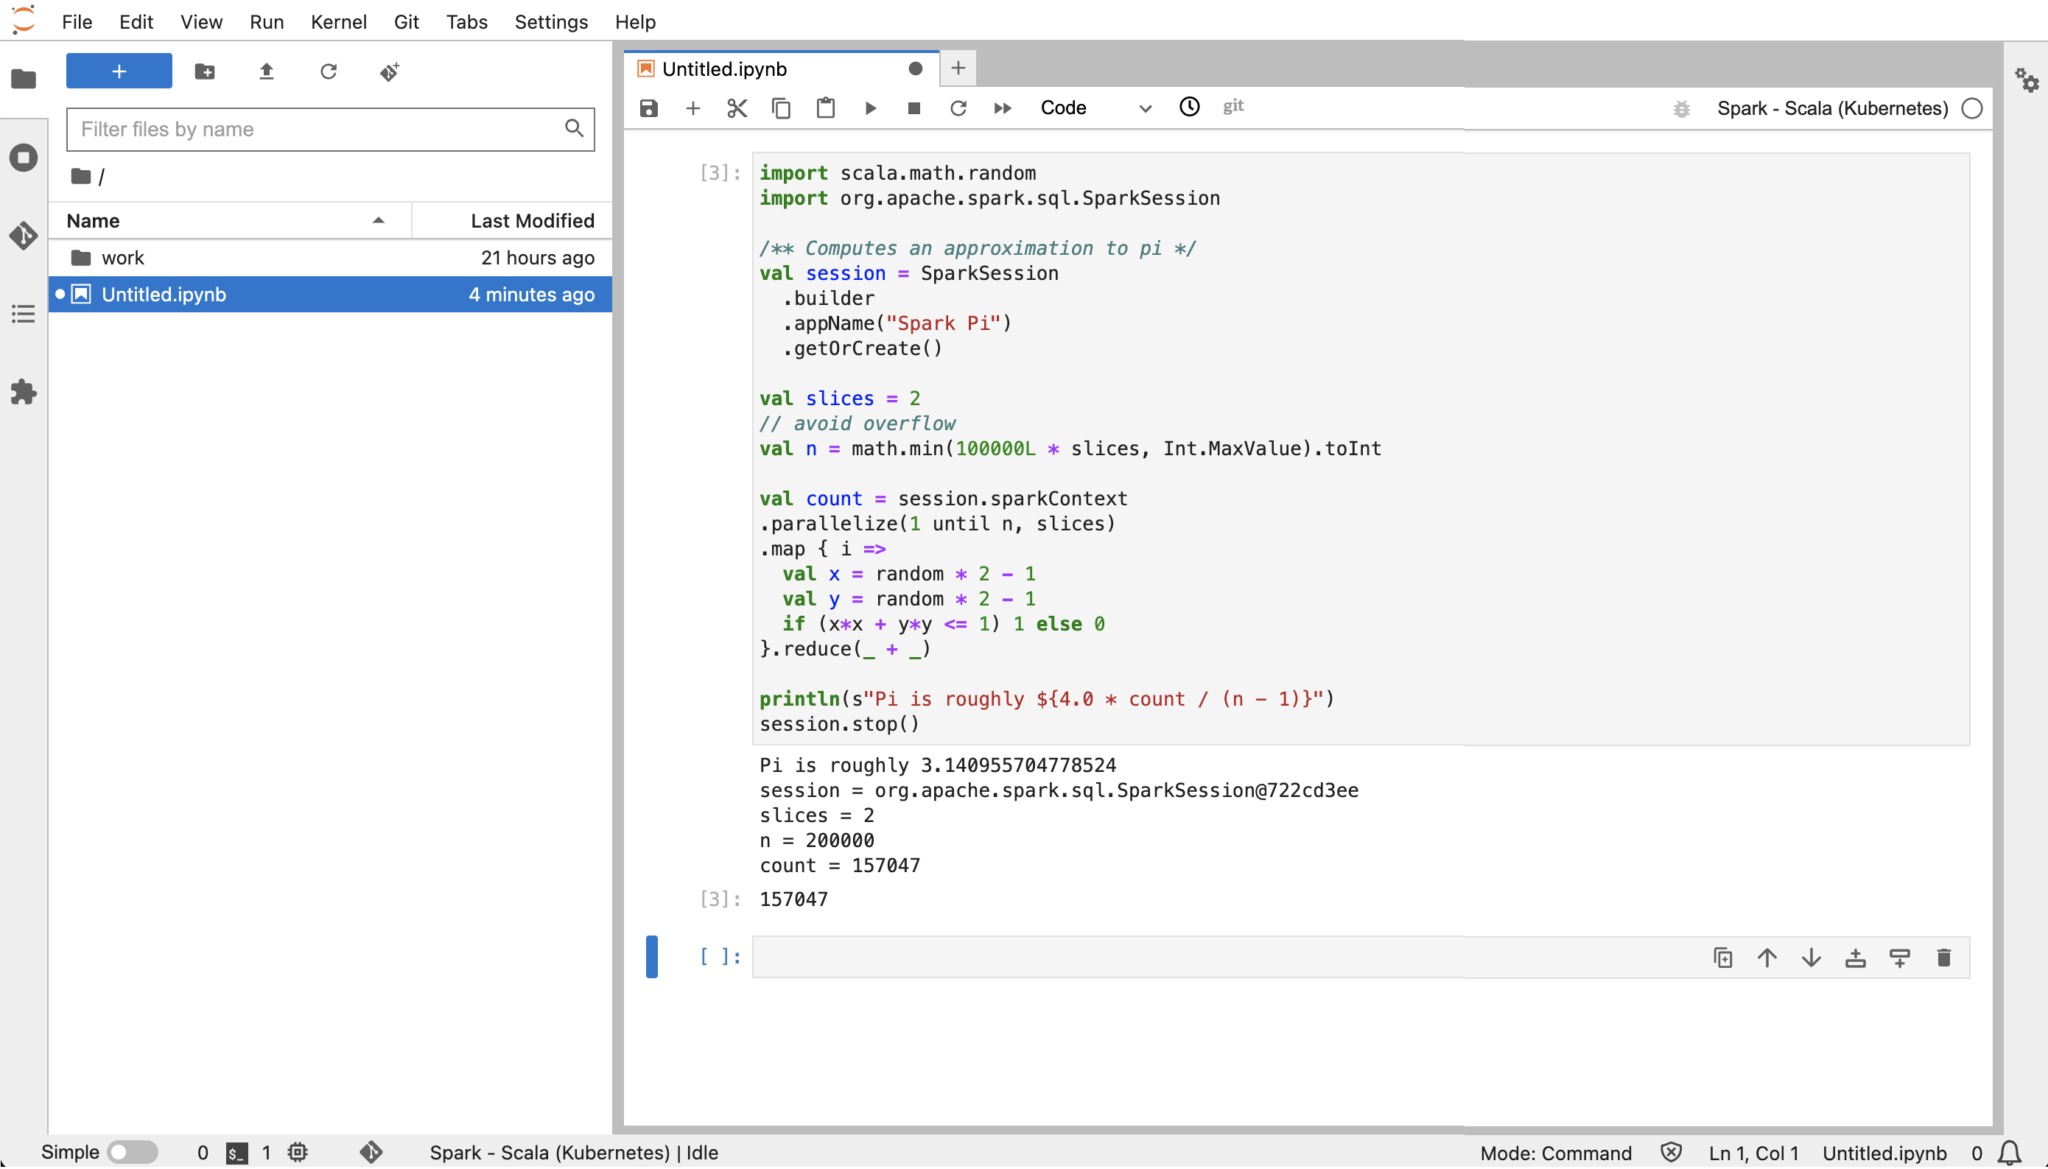
Task: Click the Run cell button (play icon)
Action: (x=869, y=107)
